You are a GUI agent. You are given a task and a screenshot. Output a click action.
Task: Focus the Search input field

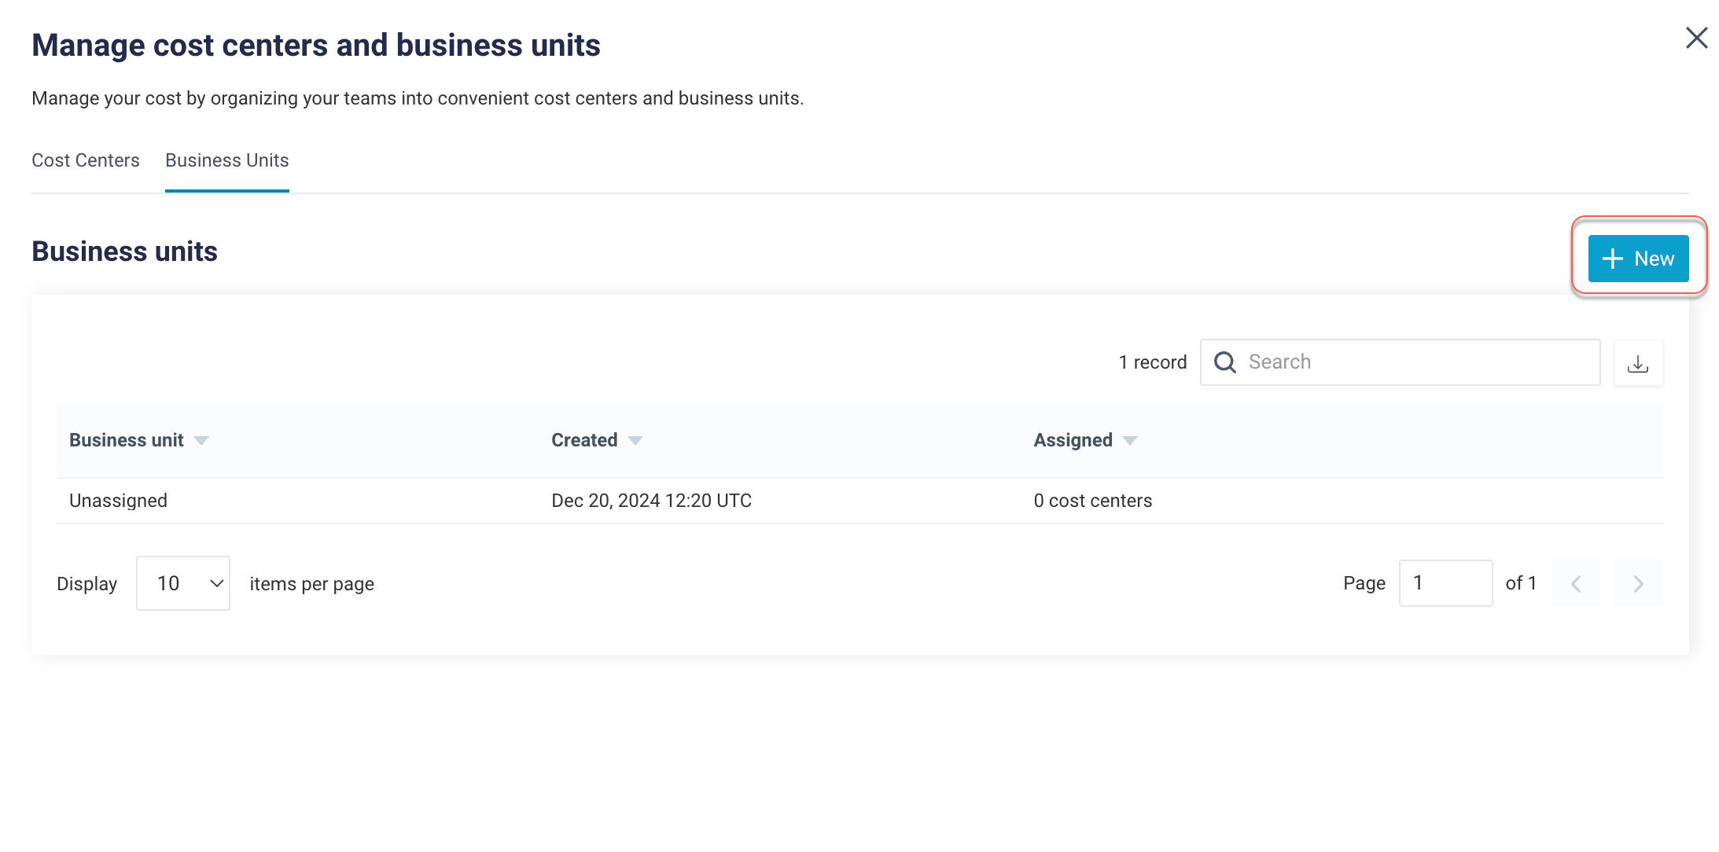pyautogui.click(x=1415, y=362)
